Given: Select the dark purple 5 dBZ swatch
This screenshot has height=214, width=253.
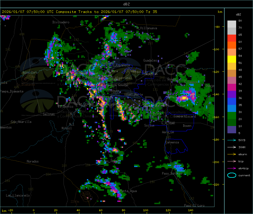Looking at the screenshot, I should click(232, 130).
